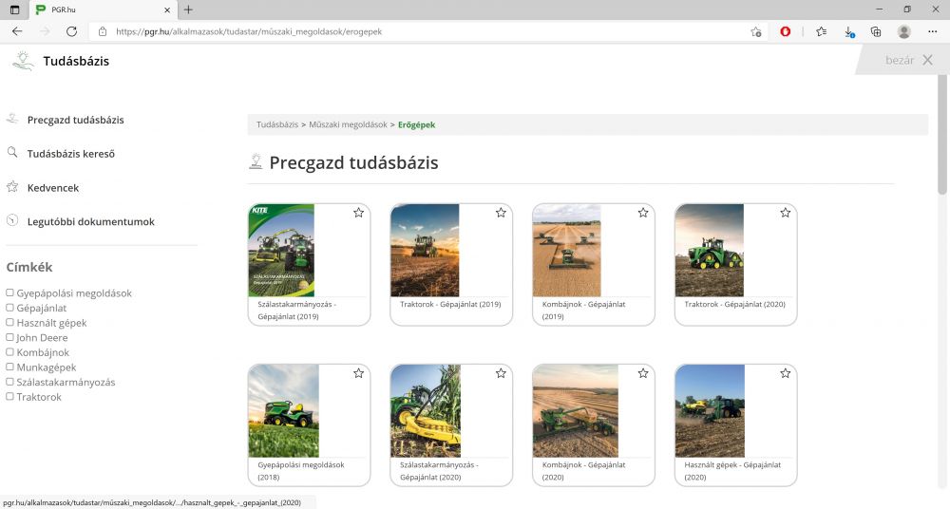Favorite the Szálastakarmányozás 2019 card star
Viewport: 950px width, 509px height.
point(359,213)
